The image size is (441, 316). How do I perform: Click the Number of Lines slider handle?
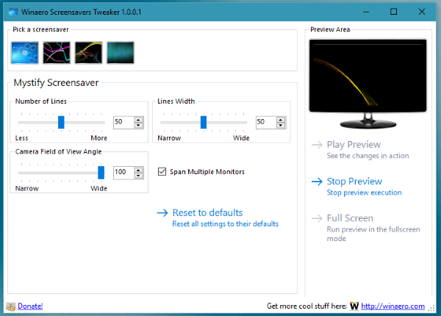coord(61,122)
